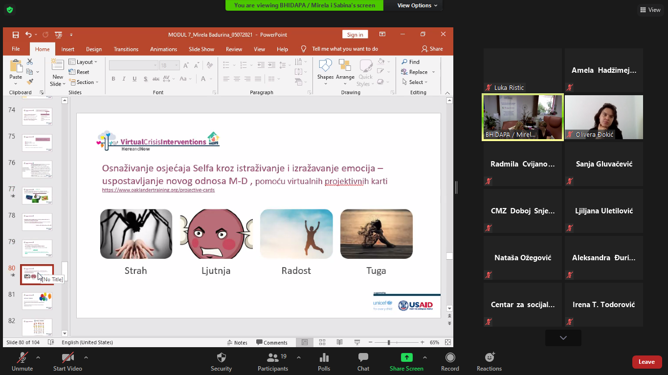The height and width of the screenshot is (375, 668).
Task: Click the green Share Screen icon
Action: pos(406,357)
